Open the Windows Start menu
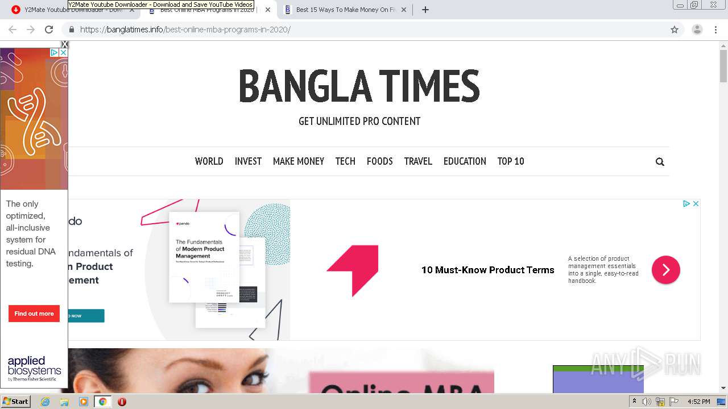 [15, 401]
